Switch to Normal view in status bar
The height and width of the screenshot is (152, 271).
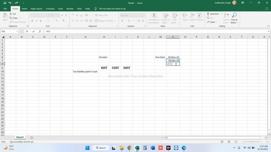(x=222, y=142)
